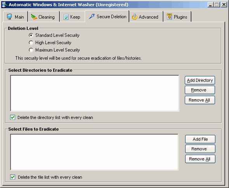Click the window title bar text
The height and width of the screenshot is (188, 229).
pos(68,5)
